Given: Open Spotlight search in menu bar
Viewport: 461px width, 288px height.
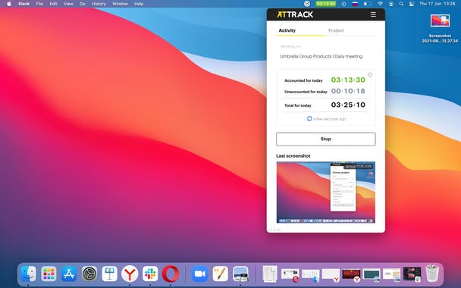Looking at the screenshot, I should [x=401, y=4].
